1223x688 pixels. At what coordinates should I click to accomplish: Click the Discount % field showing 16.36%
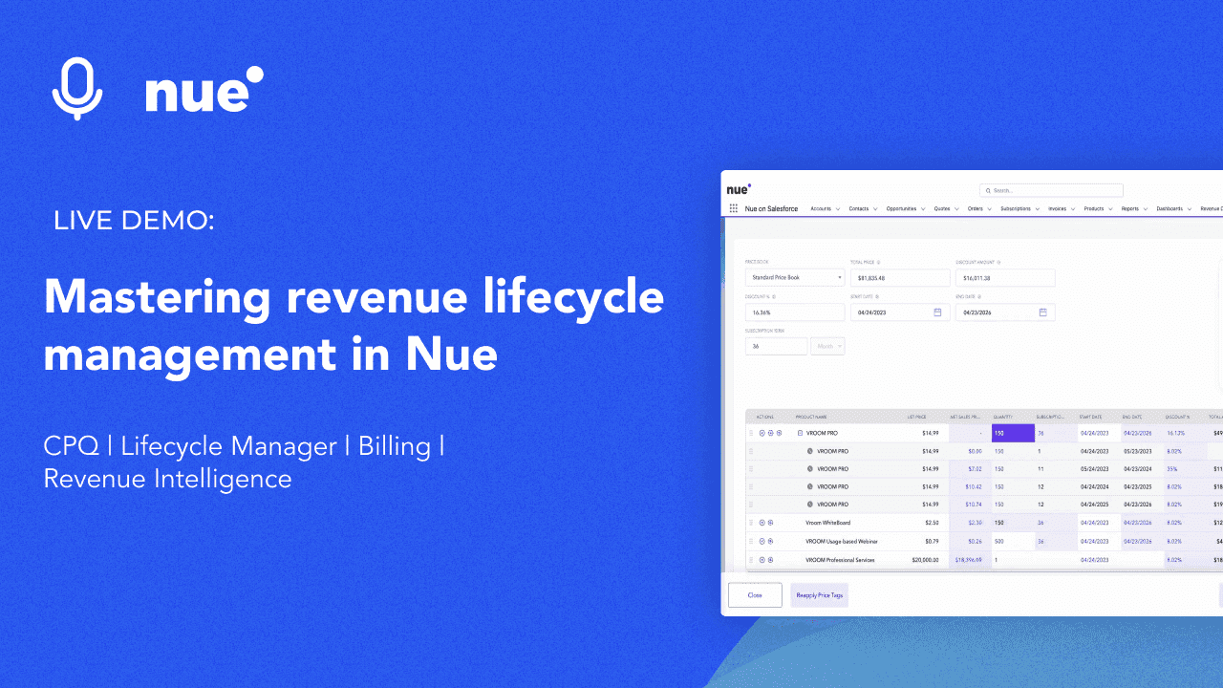click(795, 312)
